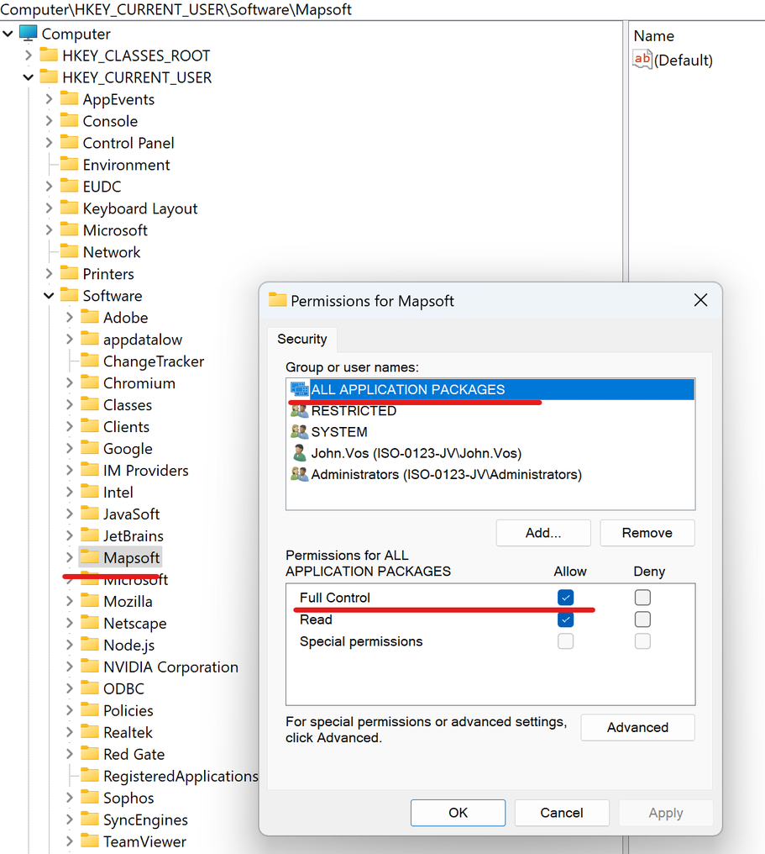This screenshot has height=854, width=765.
Task: Click the TeamViewer folder icon
Action: (x=90, y=841)
